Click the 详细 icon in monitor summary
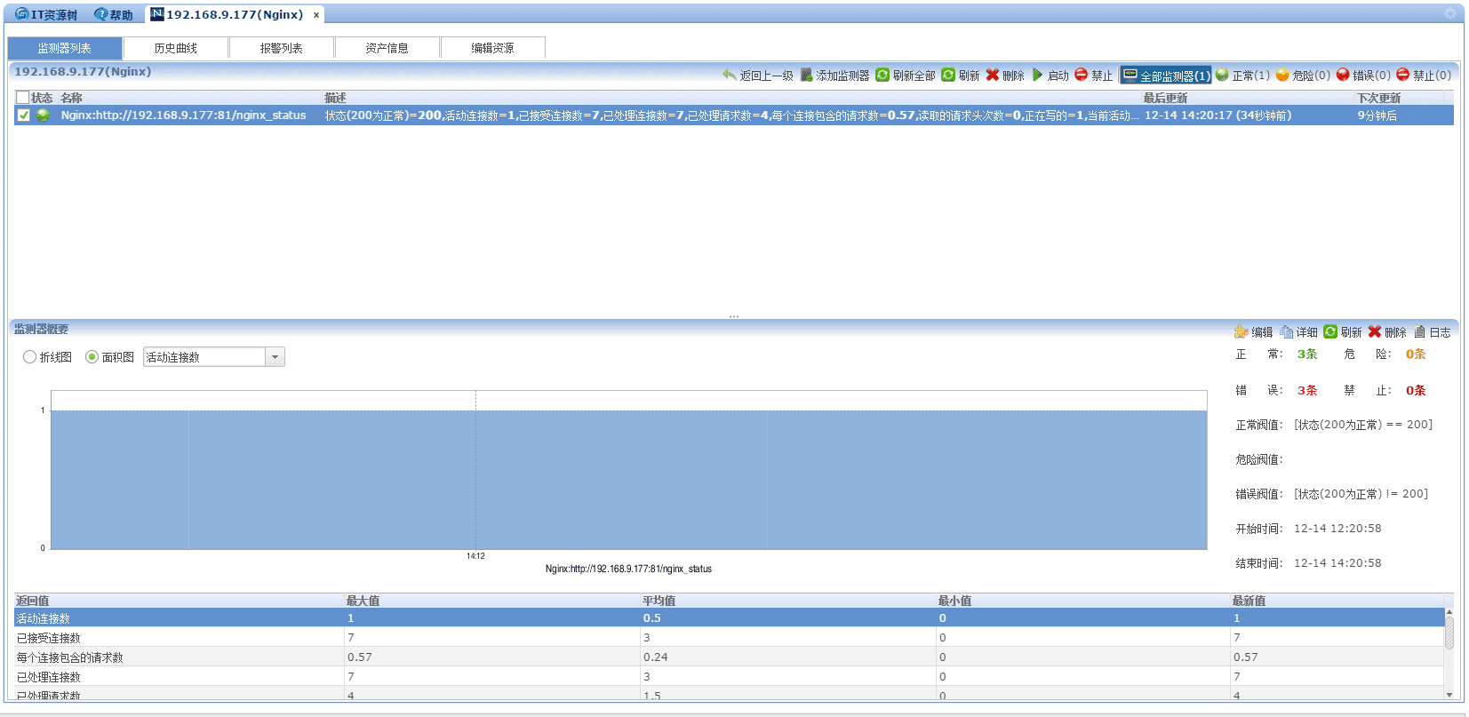 (1286, 331)
